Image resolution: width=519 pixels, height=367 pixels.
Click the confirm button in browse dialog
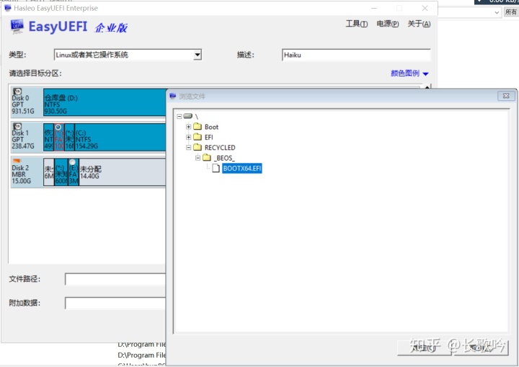(x=425, y=348)
